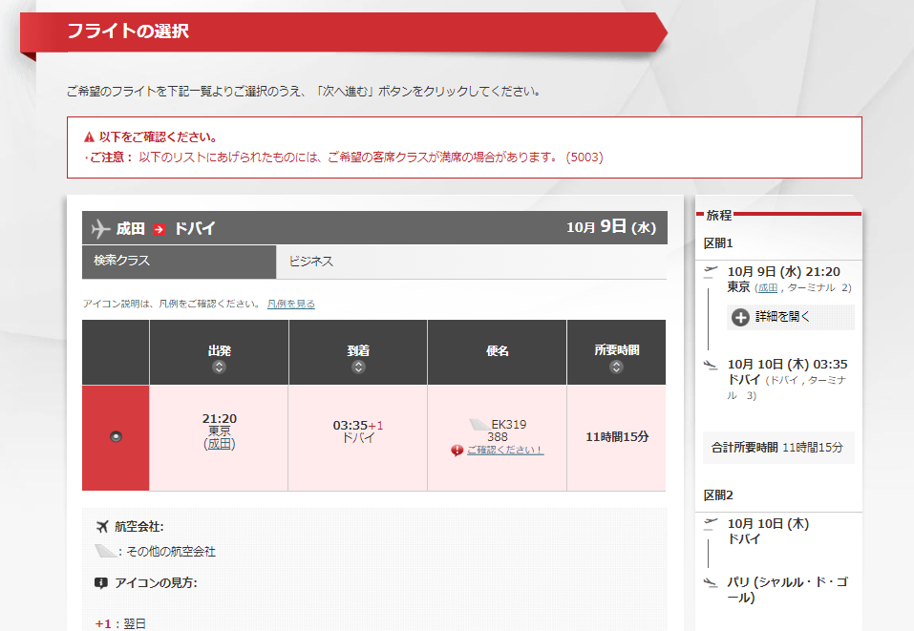The image size is (914, 631).
Task: Click the 21:20 departure time in the table
Action: pos(219,419)
